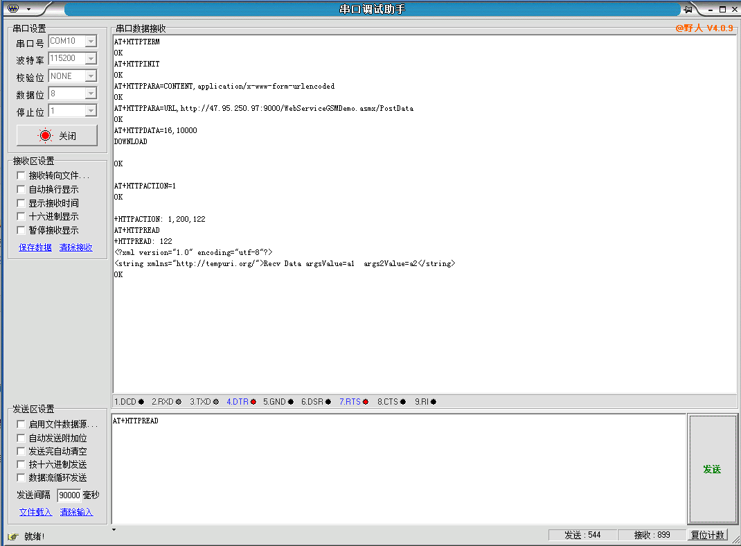Click the DCD signal indicator dot
This screenshot has height=546, width=741.
141,402
